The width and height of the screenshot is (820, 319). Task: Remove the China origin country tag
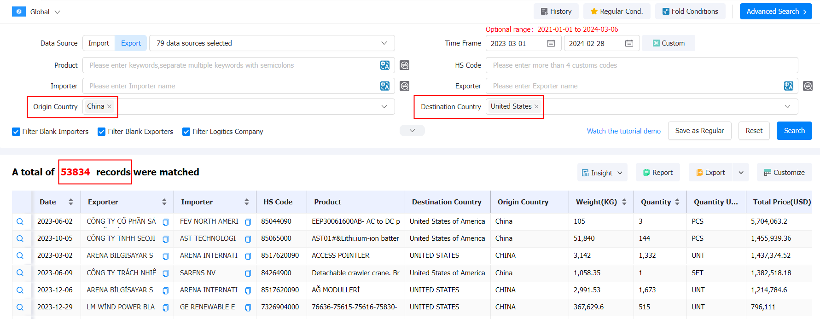coord(110,106)
